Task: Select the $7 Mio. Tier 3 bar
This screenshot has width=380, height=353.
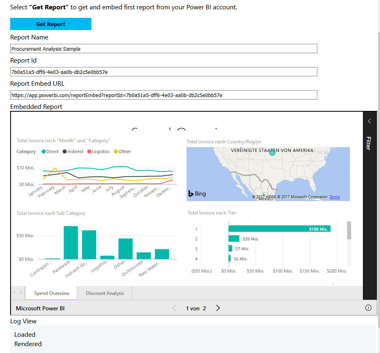Action: pyautogui.click(x=230, y=249)
